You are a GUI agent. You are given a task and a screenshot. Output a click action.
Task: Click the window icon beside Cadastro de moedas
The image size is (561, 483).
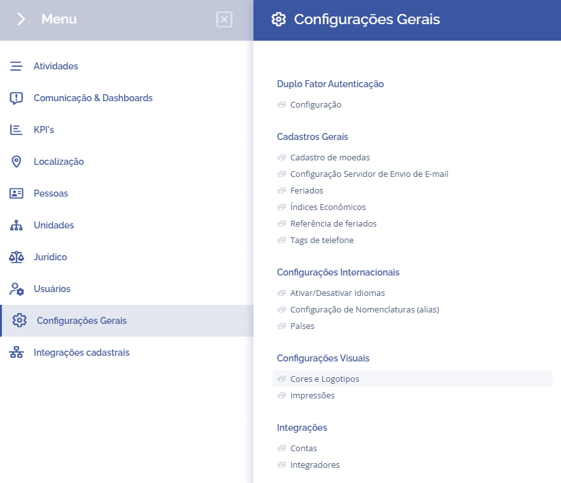282,157
